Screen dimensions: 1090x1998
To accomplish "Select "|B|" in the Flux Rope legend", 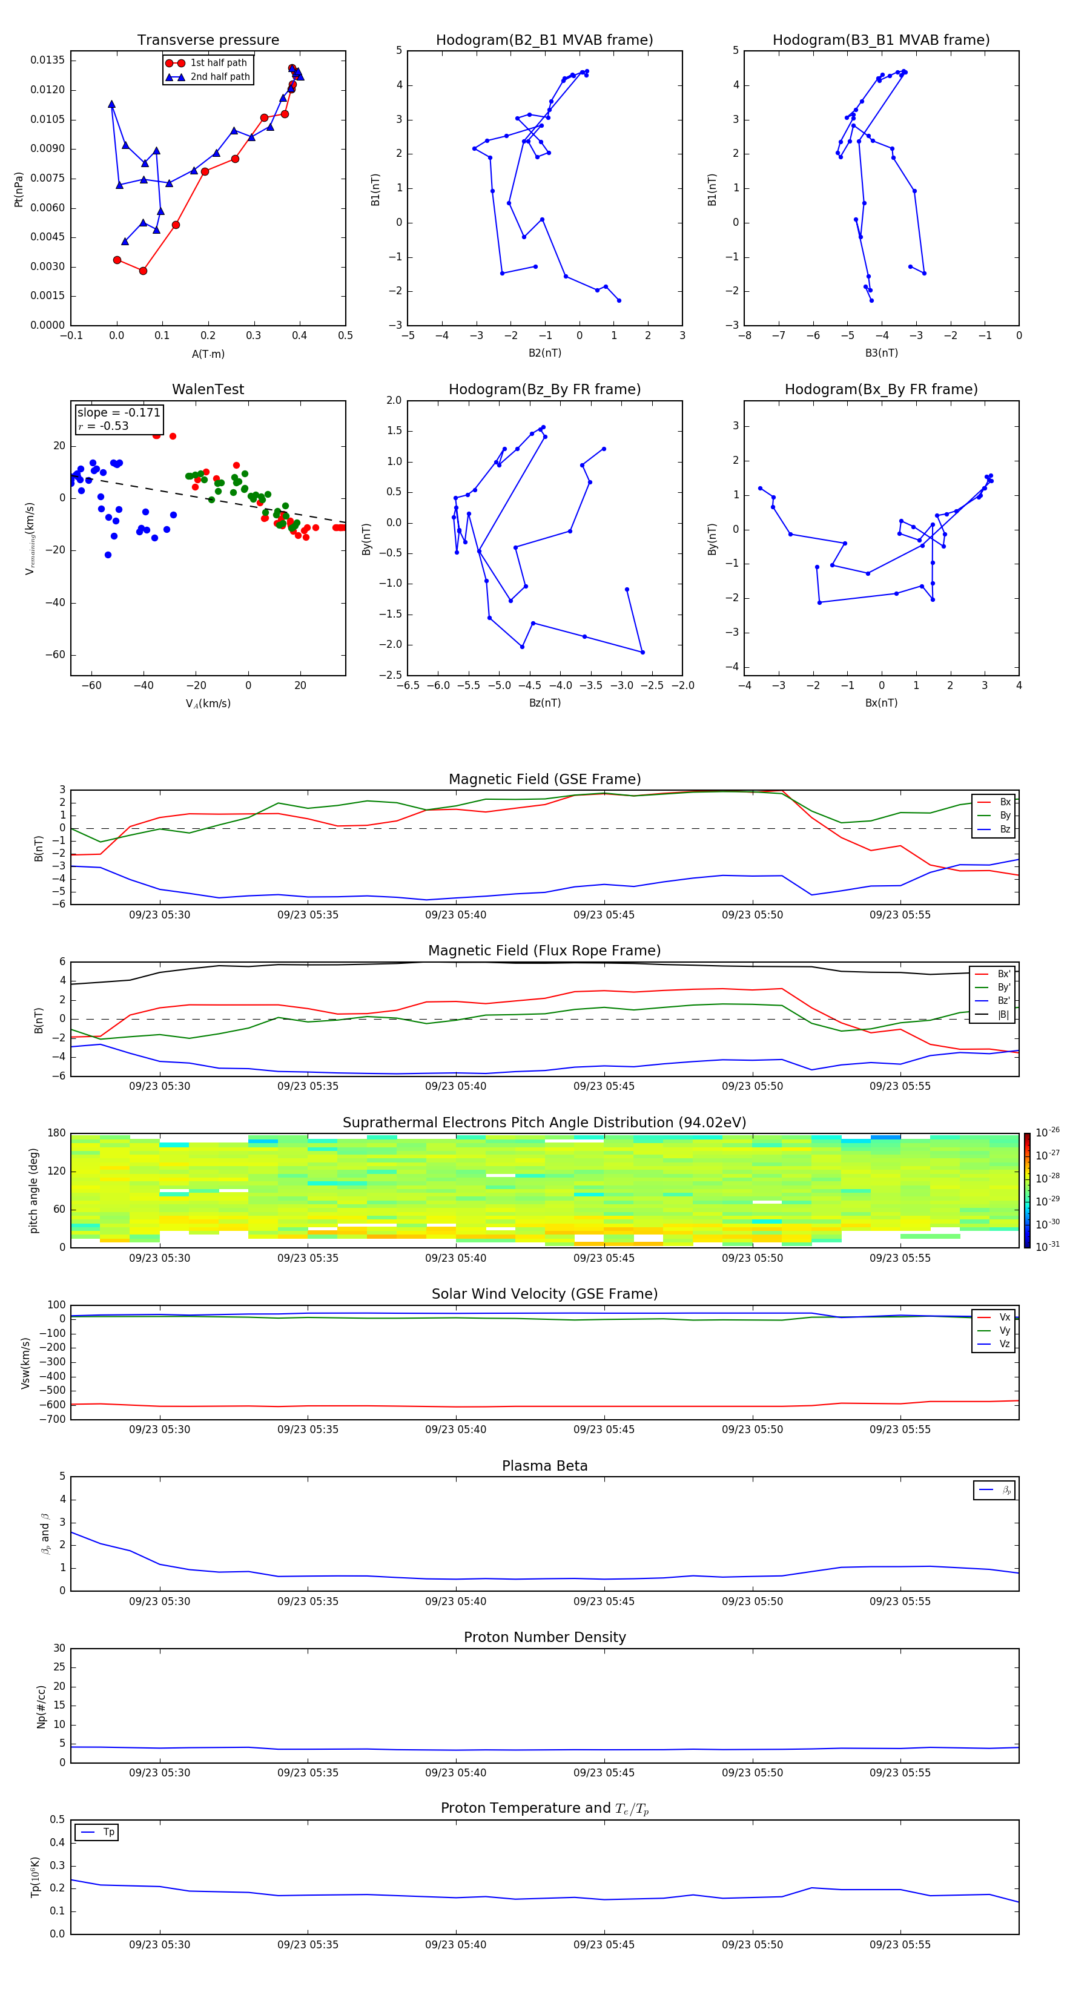I will 993,1015.
